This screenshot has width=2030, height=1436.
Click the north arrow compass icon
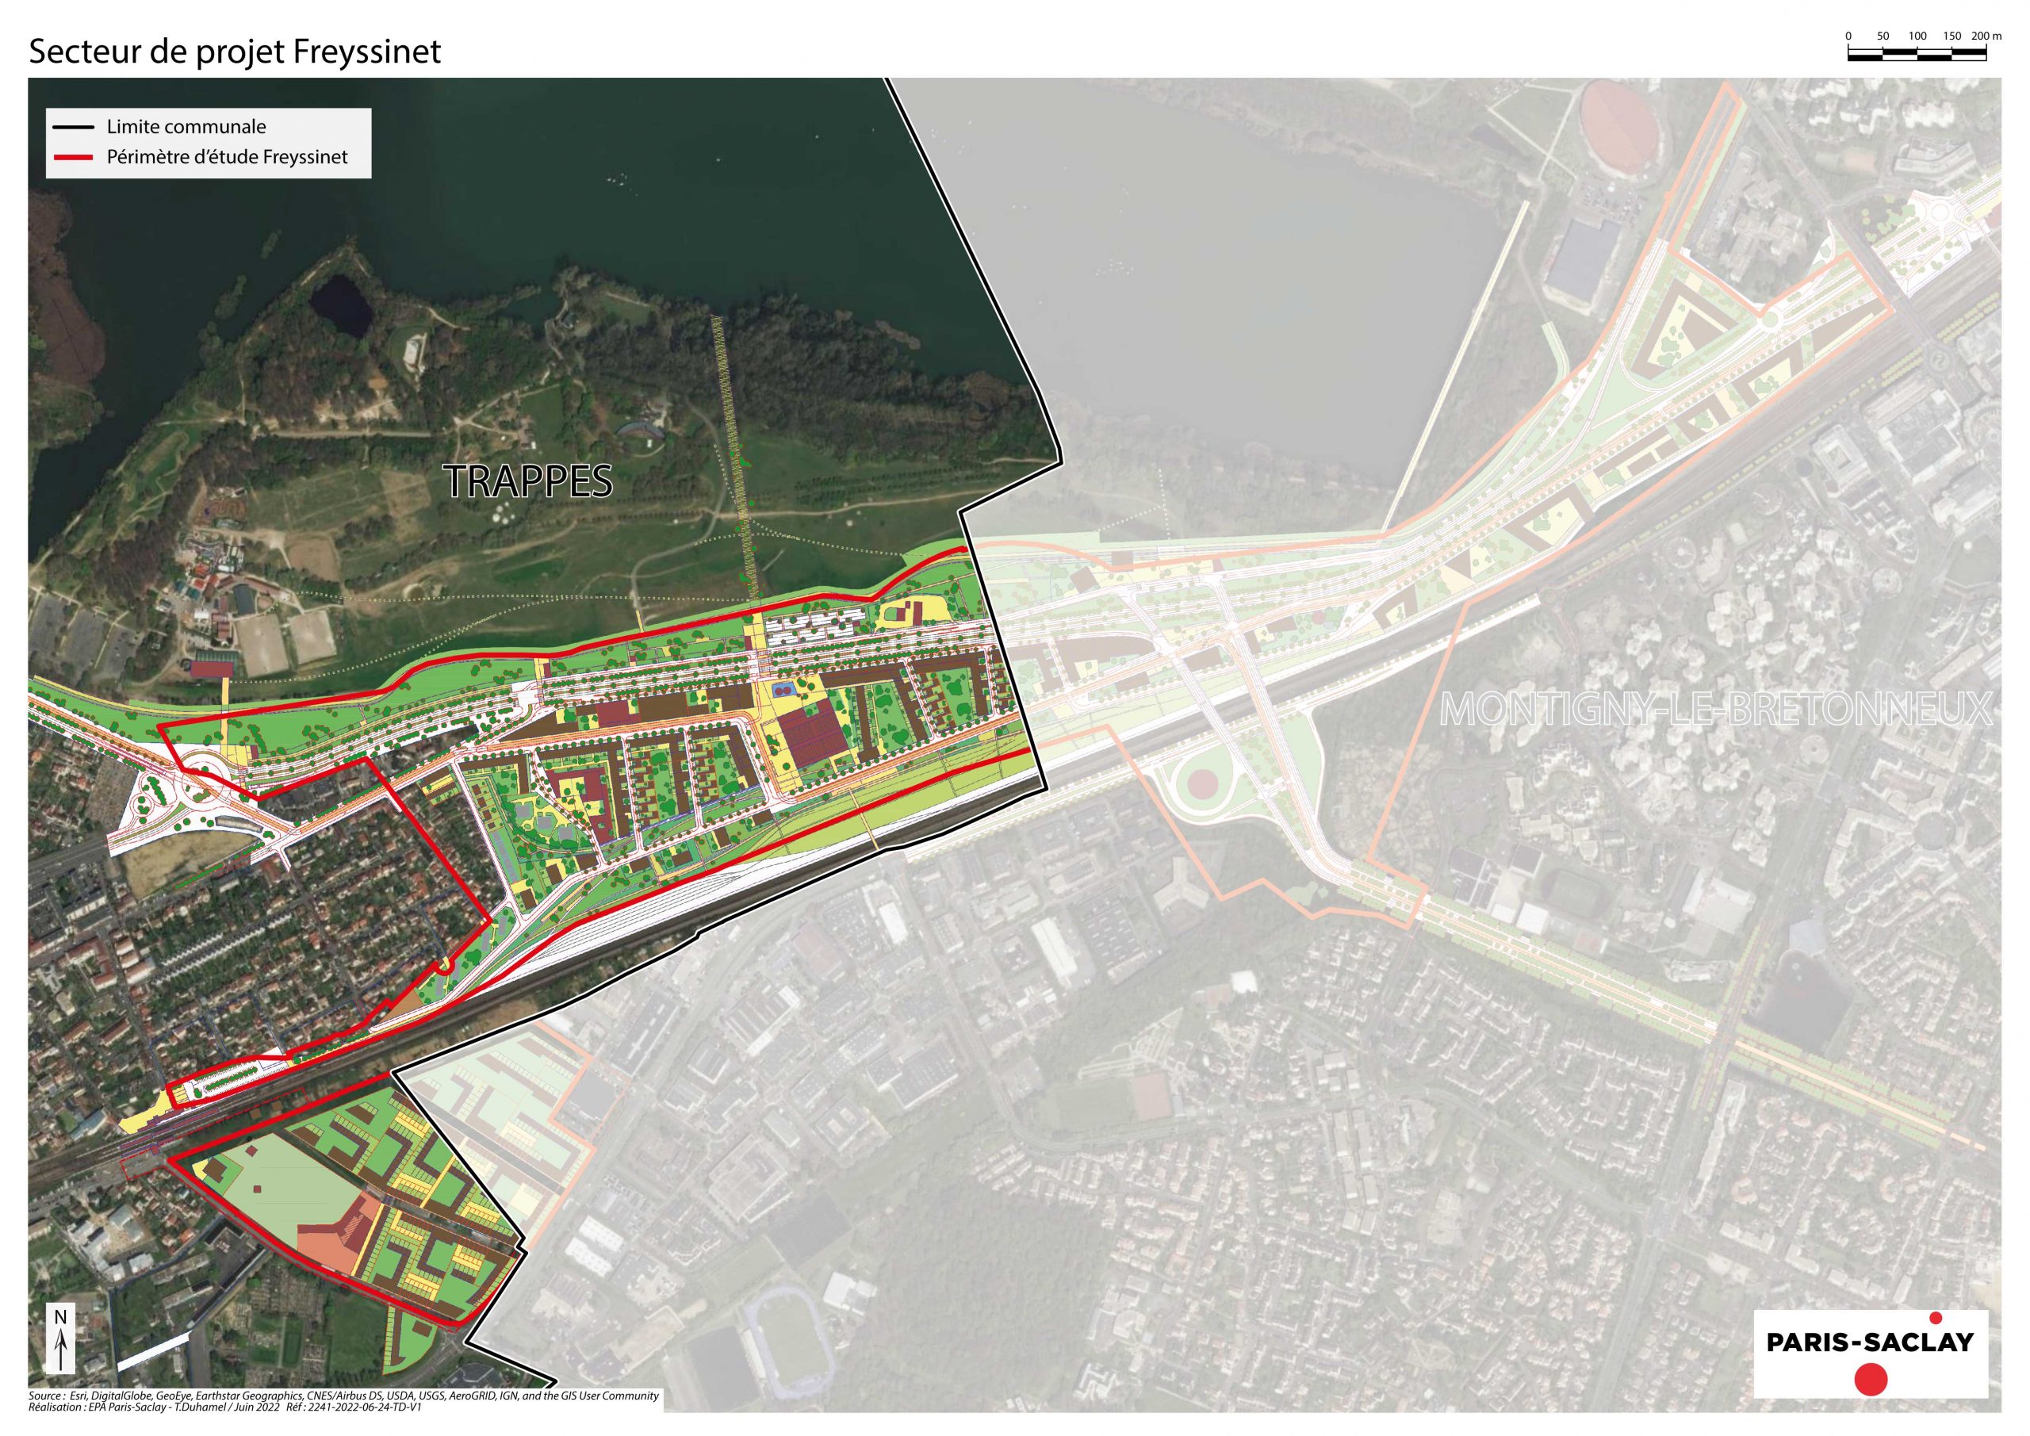pos(60,1341)
